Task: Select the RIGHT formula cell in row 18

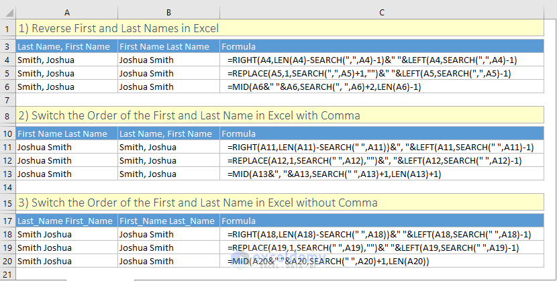Action: [x=382, y=235]
